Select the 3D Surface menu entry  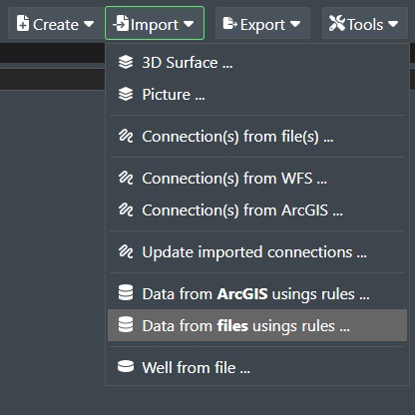257,63
